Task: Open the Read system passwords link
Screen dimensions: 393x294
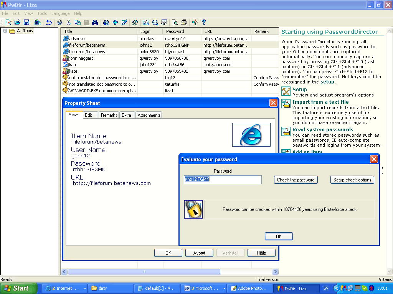Action: (323, 129)
